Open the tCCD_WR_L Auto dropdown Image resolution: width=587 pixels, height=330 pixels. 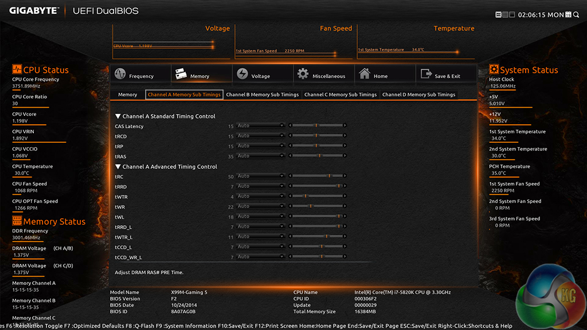pyautogui.click(x=260, y=257)
